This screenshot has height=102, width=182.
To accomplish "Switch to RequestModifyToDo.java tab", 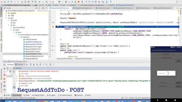I will coord(124,8).
